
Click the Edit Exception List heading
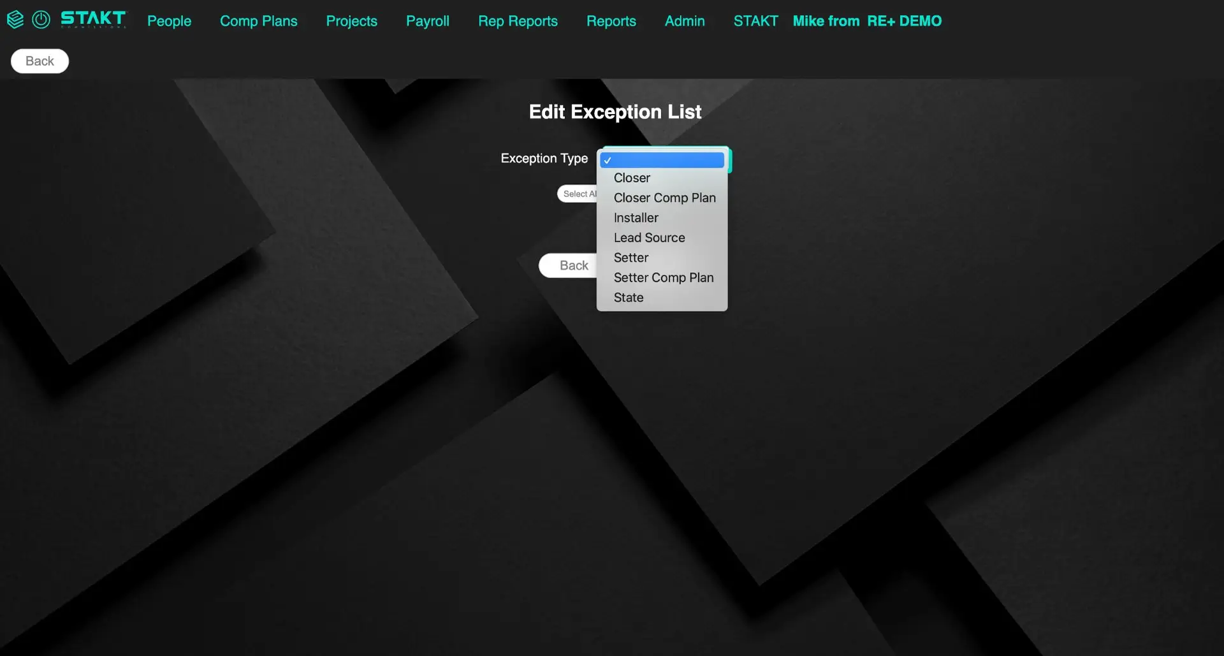(x=615, y=112)
